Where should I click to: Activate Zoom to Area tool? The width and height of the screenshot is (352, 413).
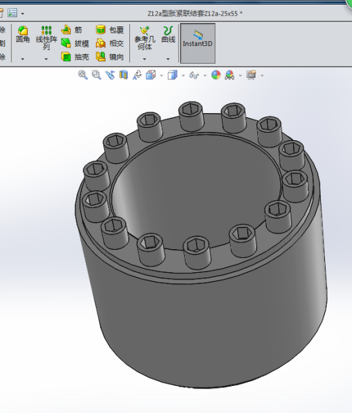pos(96,75)
